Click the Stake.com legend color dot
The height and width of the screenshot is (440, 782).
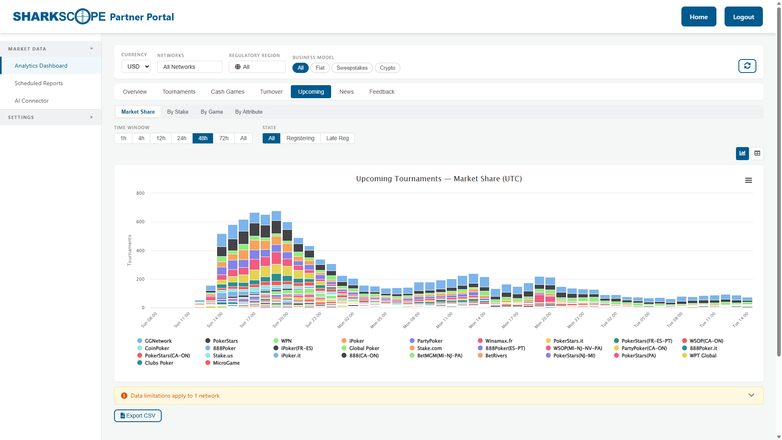pos(412,348)
